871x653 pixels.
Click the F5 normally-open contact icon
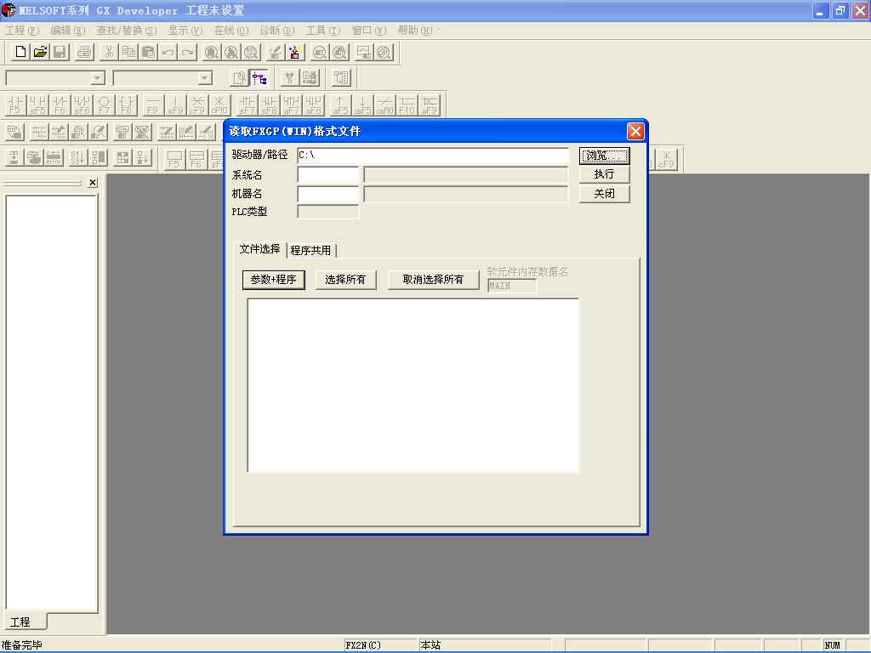(x=15, y=105)
